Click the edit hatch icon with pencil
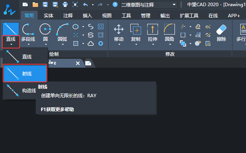The image size is (246, 153). click(x=208, y=43)
